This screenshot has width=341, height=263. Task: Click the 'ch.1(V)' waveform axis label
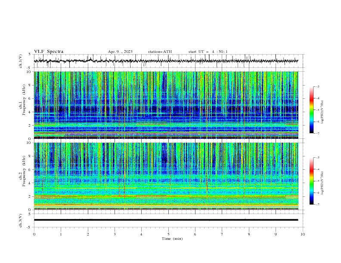coord(21,61)
